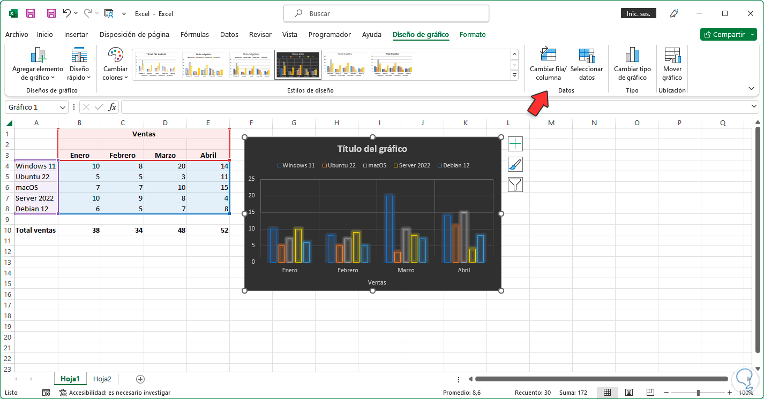Click the zoom in plus button

[x=730, y=393]
